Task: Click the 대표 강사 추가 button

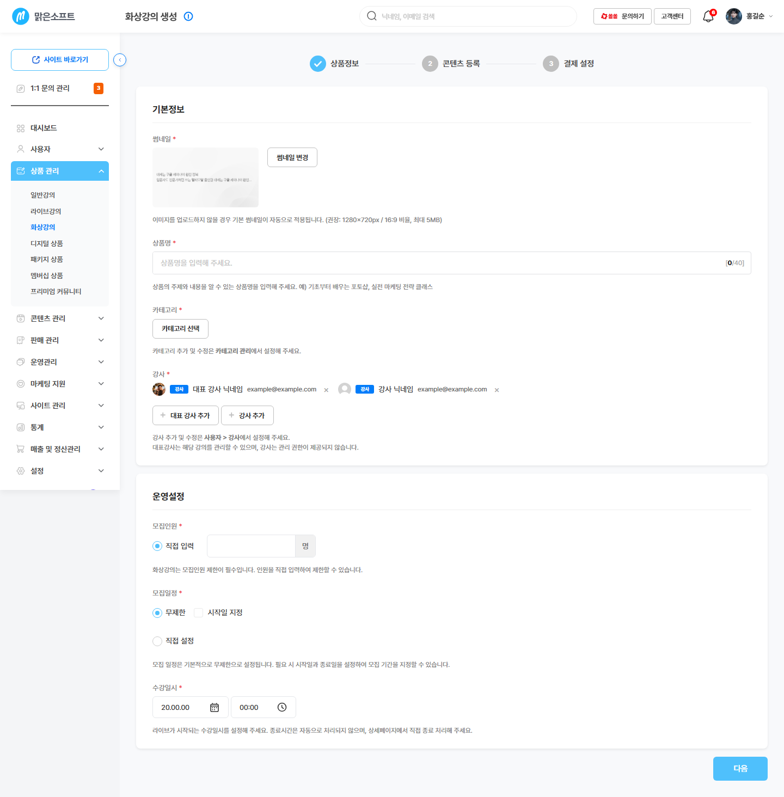Action: click(186, 415)
